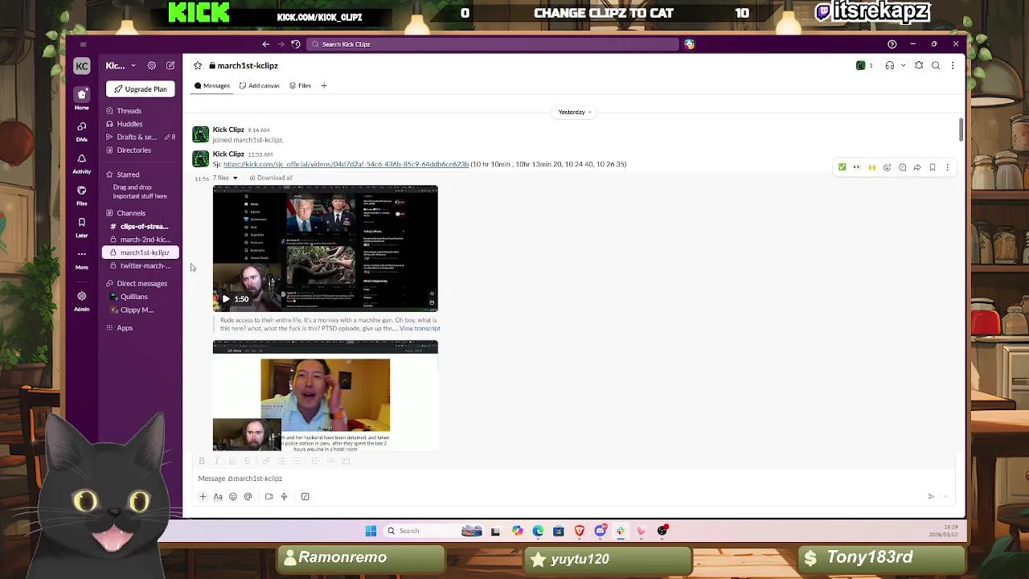Image resolution: width=1029 pixels, height=579 pixels.
Task: Open huddle options dropdown arrow
Action: (904, 66)
